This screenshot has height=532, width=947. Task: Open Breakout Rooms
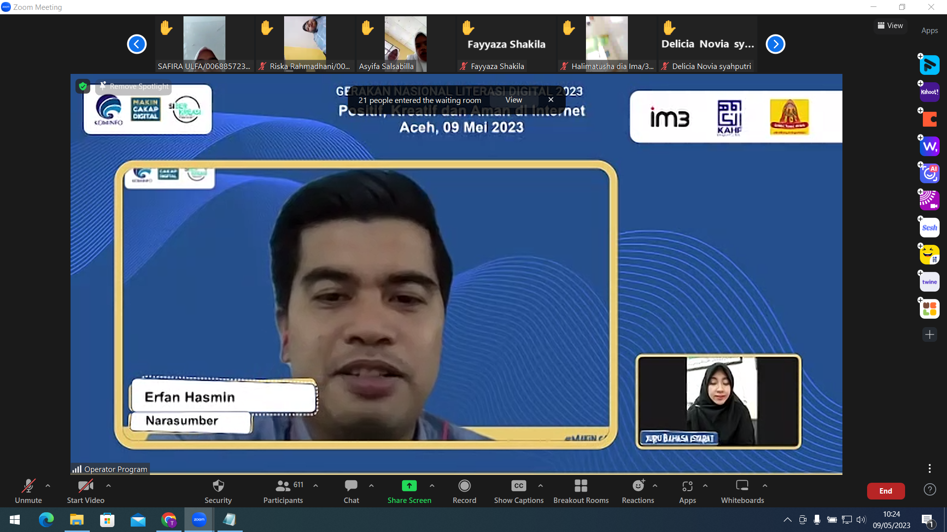(x=581, y=491)
